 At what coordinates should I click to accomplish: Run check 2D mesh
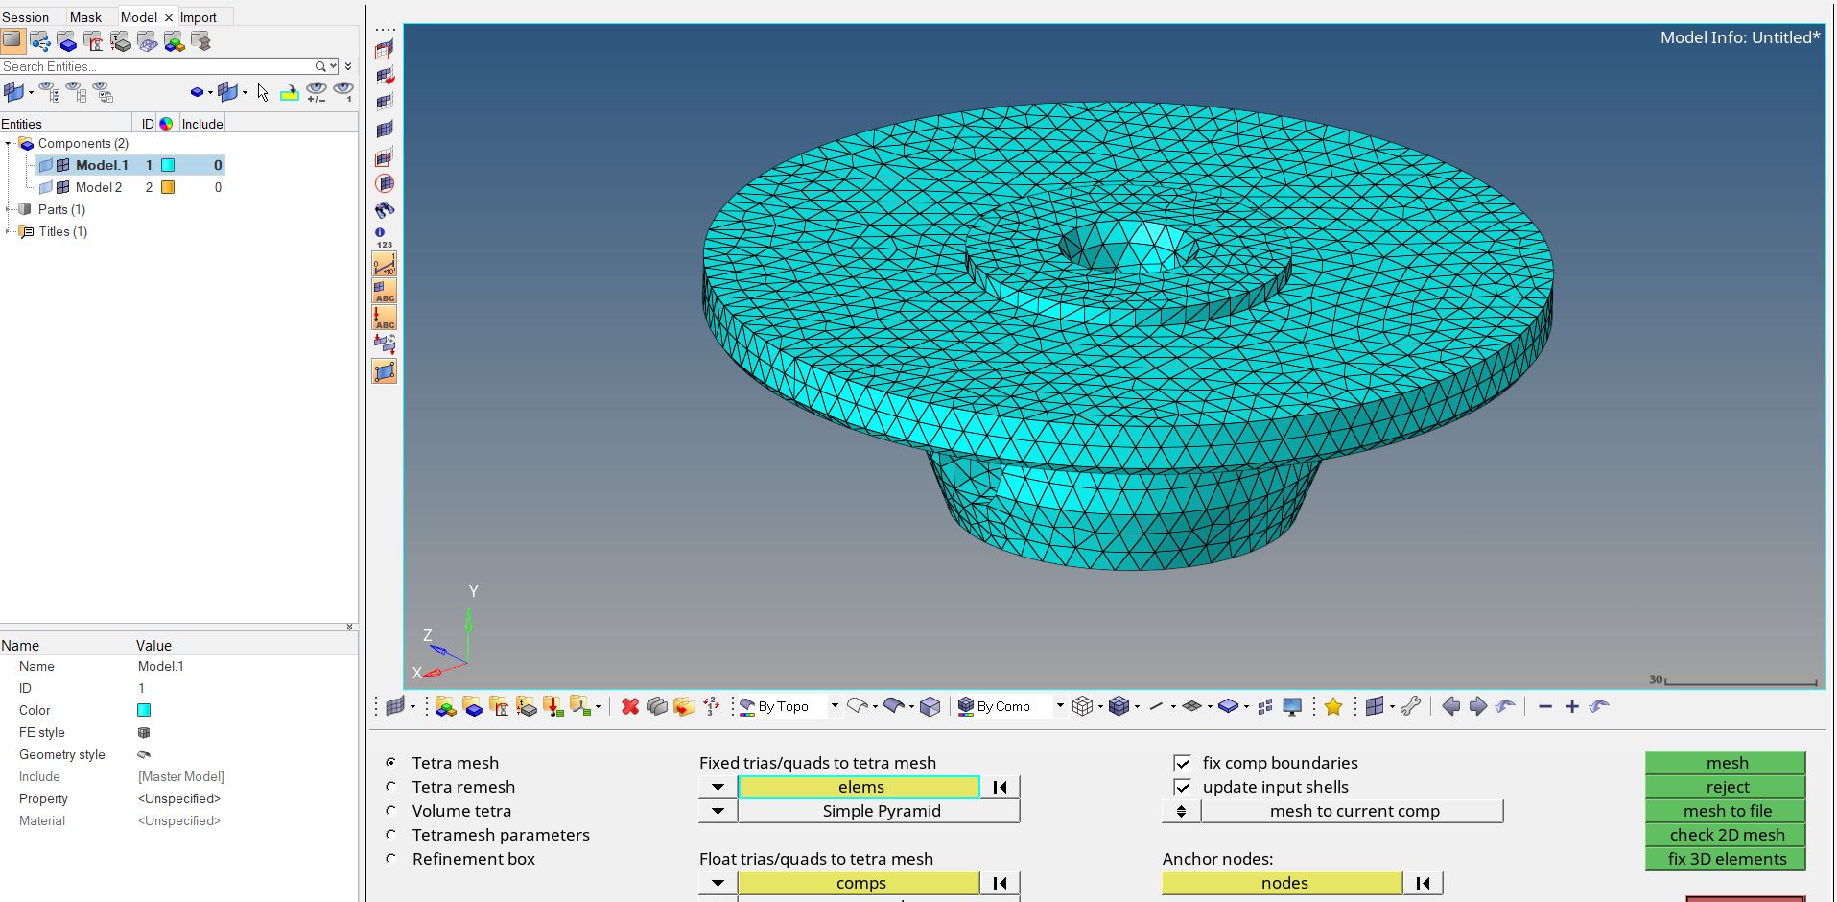click(x=1725, y=835)
